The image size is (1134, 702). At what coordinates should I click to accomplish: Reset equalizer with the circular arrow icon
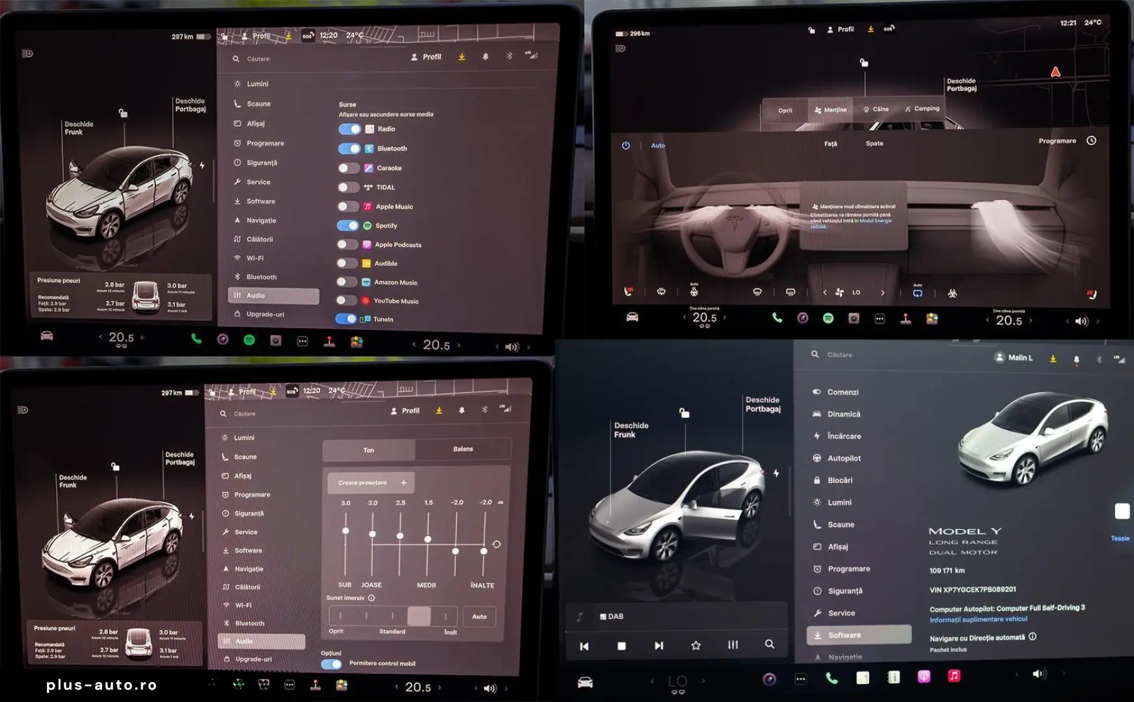pos(496,545)
